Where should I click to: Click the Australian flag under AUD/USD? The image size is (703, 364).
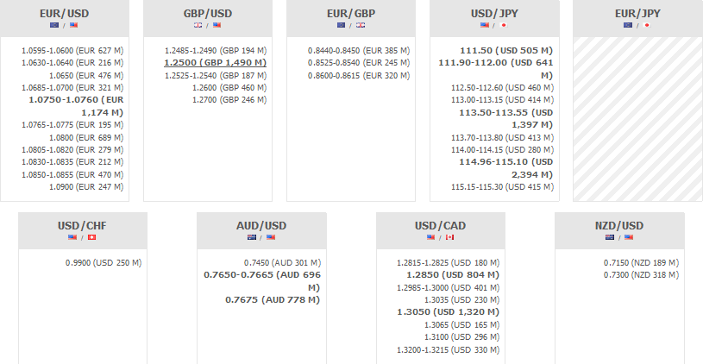(252, 237)
